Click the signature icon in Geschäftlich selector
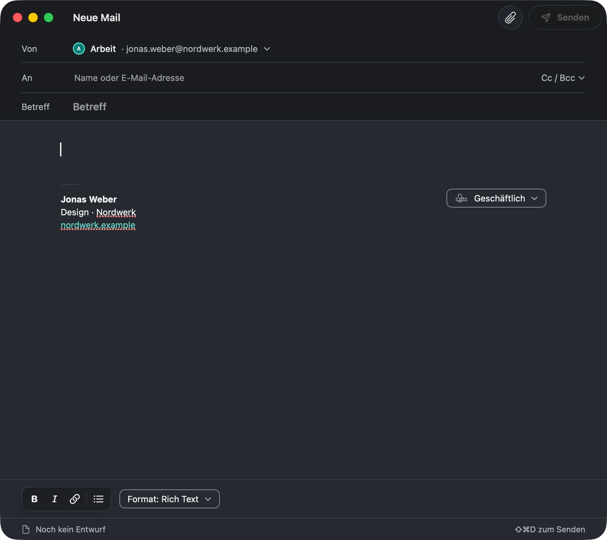Viewport: 607px width, 540px height. pyautogui.click(x=461, y=198)
